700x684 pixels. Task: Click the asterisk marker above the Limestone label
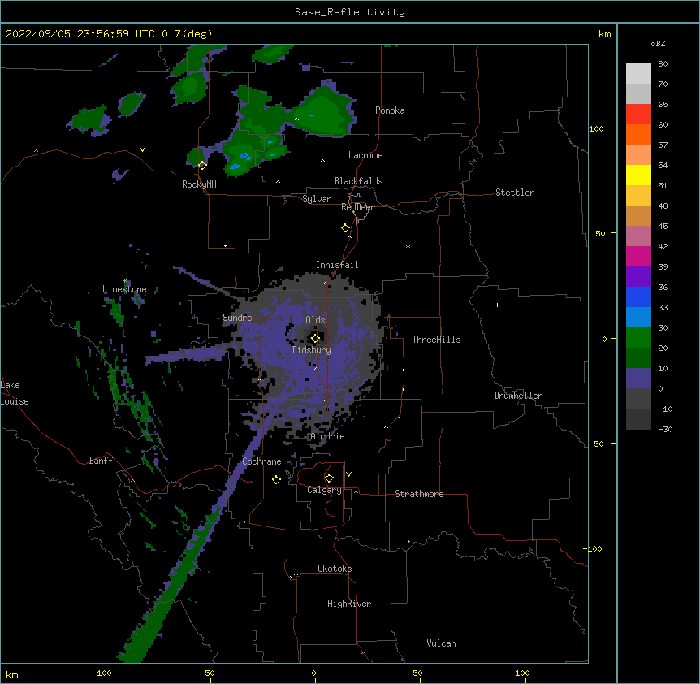point(125,281)
